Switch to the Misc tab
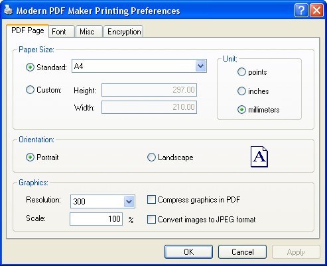Image resolution: width=327 pixels, height=266 pixels. (x=89, y=32)
